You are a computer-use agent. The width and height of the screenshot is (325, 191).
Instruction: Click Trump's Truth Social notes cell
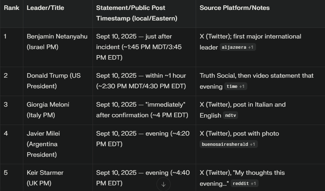click(x=256, y=81)
